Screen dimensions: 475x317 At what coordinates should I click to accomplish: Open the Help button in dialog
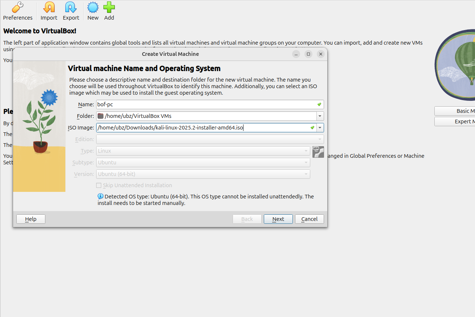click(31, 219)
